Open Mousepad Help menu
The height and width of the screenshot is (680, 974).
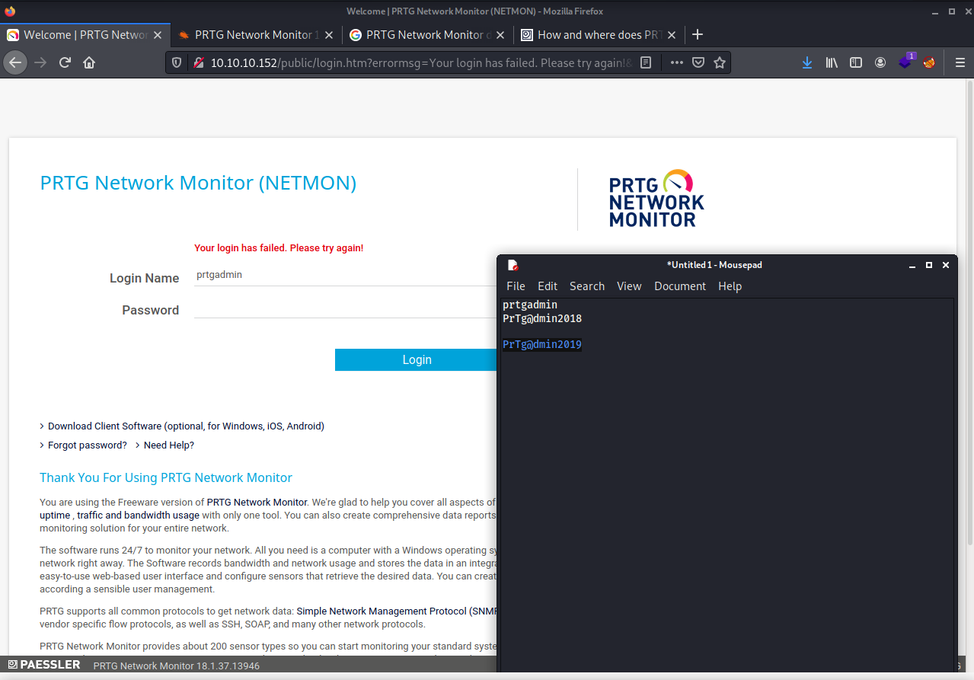730,286
